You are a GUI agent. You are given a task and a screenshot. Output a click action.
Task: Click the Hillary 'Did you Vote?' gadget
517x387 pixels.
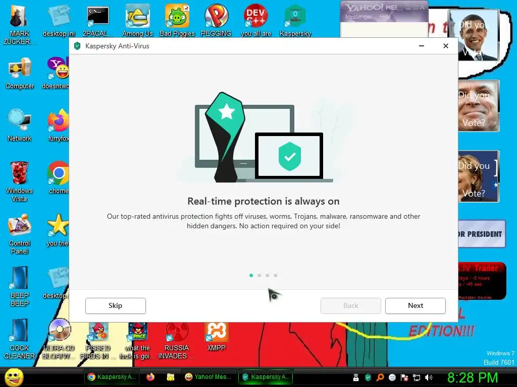pos(479,176)
